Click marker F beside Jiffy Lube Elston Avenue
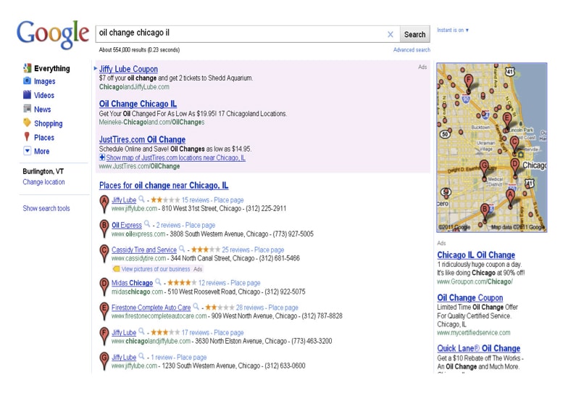 point(104,336)
